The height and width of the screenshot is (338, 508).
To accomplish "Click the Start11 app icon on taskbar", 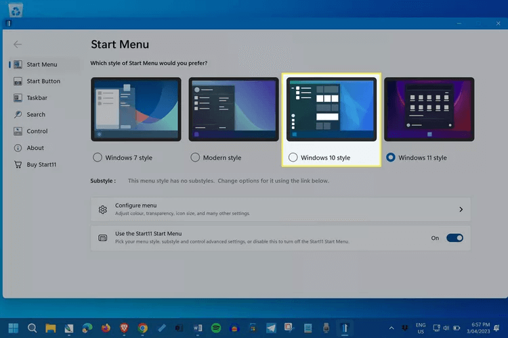I will [344, 329].
